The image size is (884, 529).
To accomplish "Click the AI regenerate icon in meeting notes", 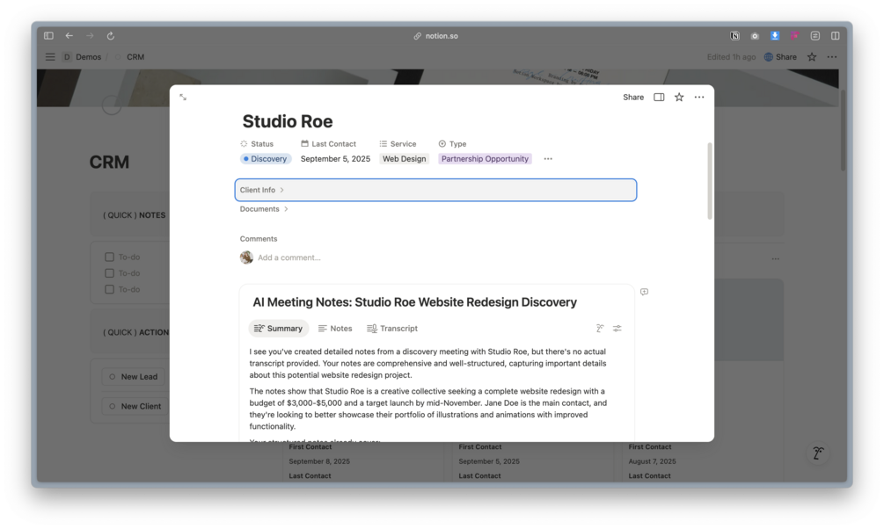I will 600,329.
